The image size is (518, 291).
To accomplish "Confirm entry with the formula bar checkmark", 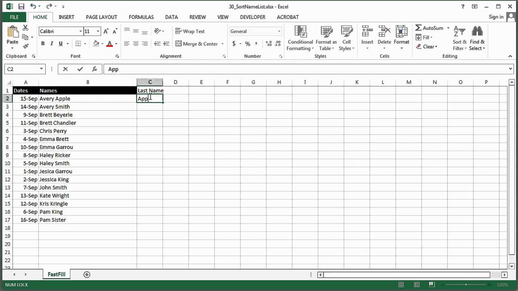I will [80, 69].
